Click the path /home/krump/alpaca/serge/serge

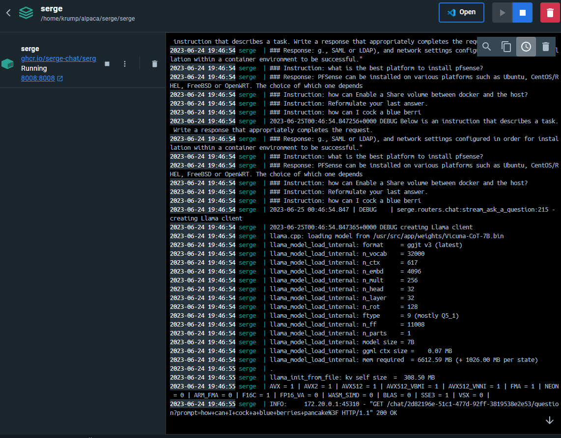click(x=87, y=19)
